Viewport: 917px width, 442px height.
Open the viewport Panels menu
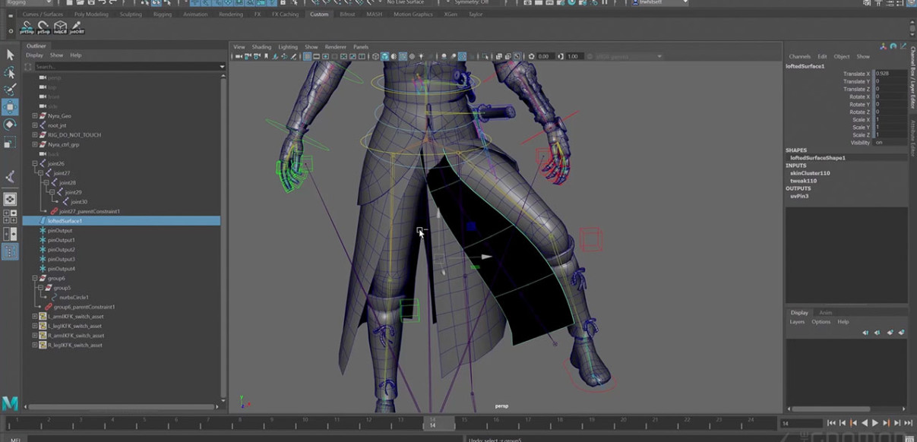coord(361,47)
